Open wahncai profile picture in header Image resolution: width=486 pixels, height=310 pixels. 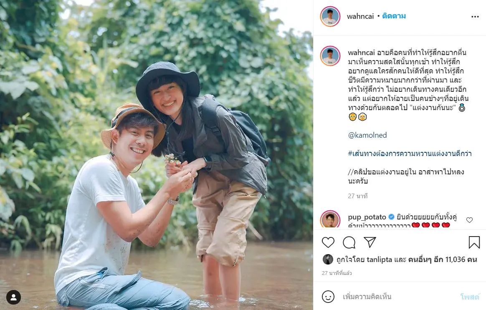(330, 17)
